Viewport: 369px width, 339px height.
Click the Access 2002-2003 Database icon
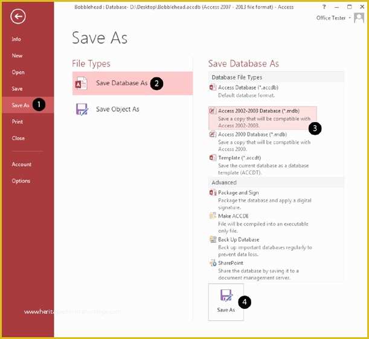click(213, 111)
